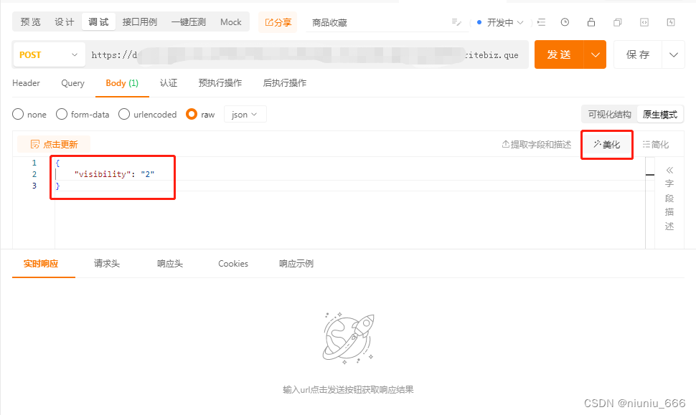Switch to 可视化结构 view mode

pyautogui.click(x=609, y=115)
